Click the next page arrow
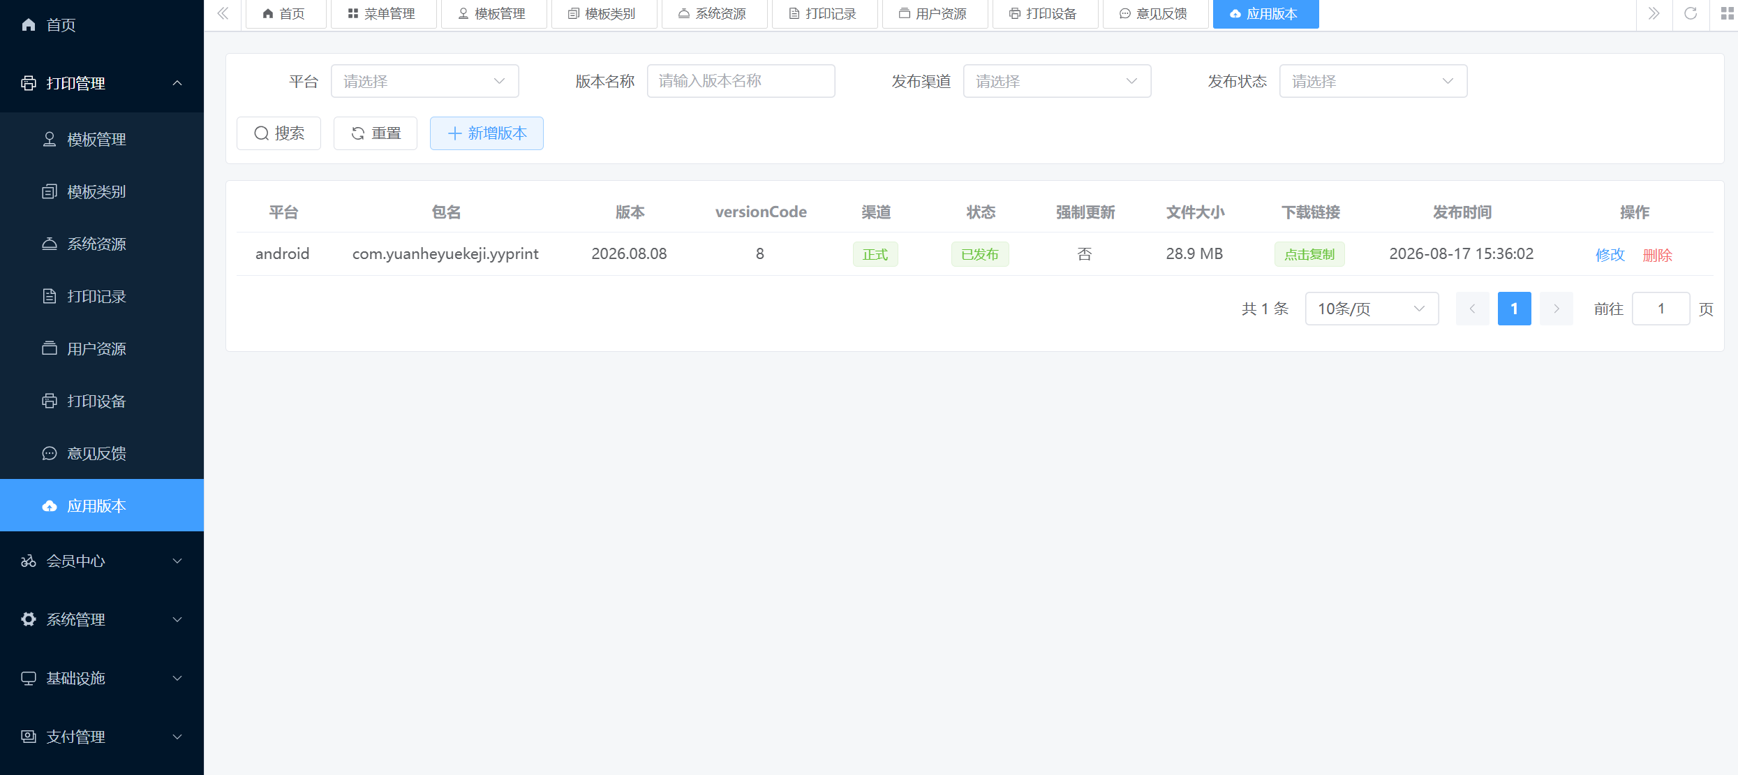 pos(1556,309)
